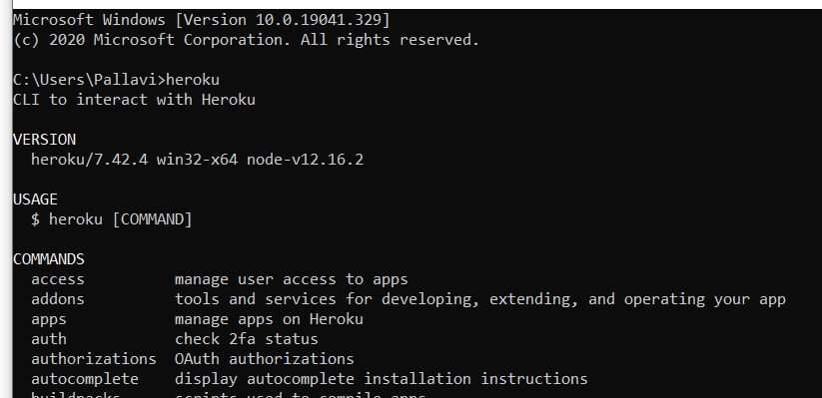This screenshot has height=398, width=822.
Task: Click the access command name
Action: (x=58, y=279)
